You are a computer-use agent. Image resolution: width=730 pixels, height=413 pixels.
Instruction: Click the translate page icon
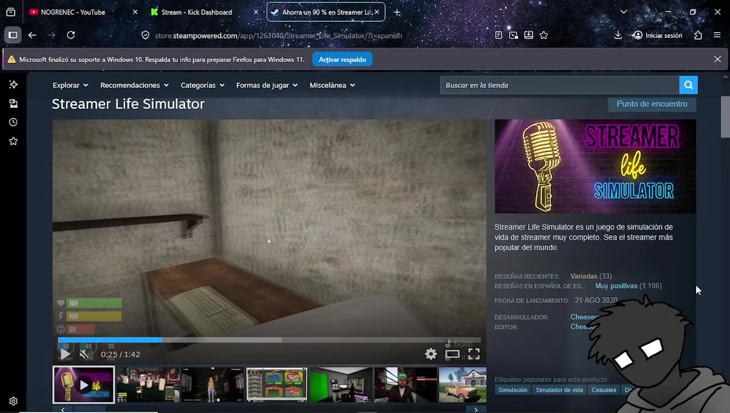coord(514,35)
